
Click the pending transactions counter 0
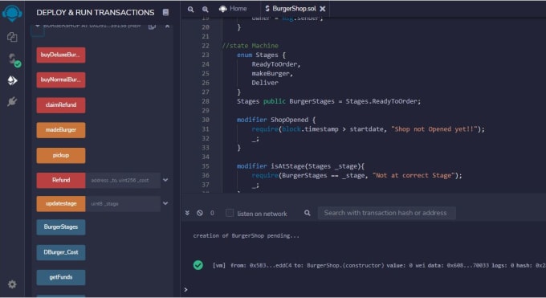click(212, 213)
